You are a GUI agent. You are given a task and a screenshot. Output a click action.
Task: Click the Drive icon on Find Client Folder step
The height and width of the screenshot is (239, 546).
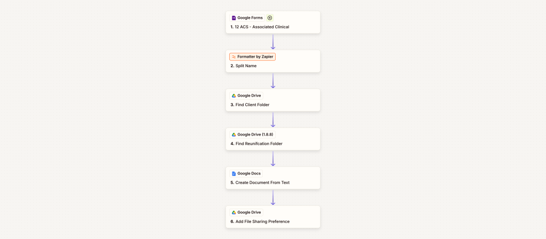point(234,95)
